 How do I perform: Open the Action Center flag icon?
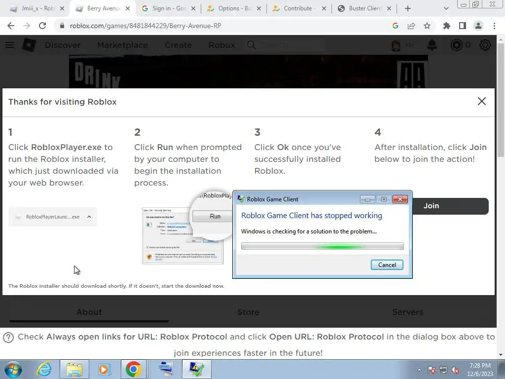click(x=432, y=370)
